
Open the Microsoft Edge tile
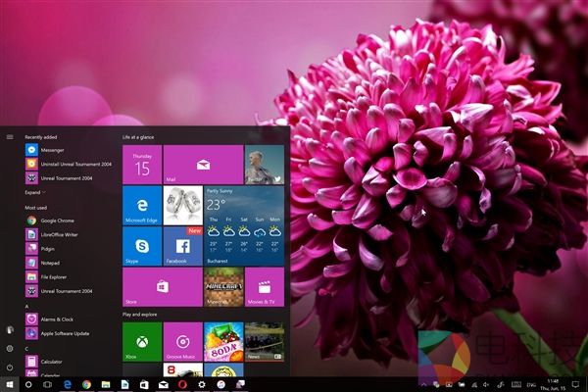click(142, 206)
